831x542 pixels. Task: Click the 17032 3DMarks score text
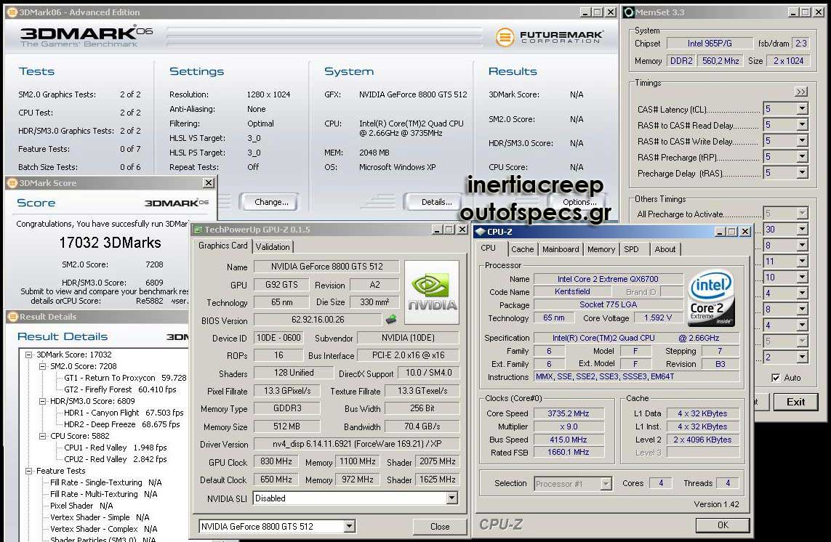pyautogui.click(x=110, y=243)
